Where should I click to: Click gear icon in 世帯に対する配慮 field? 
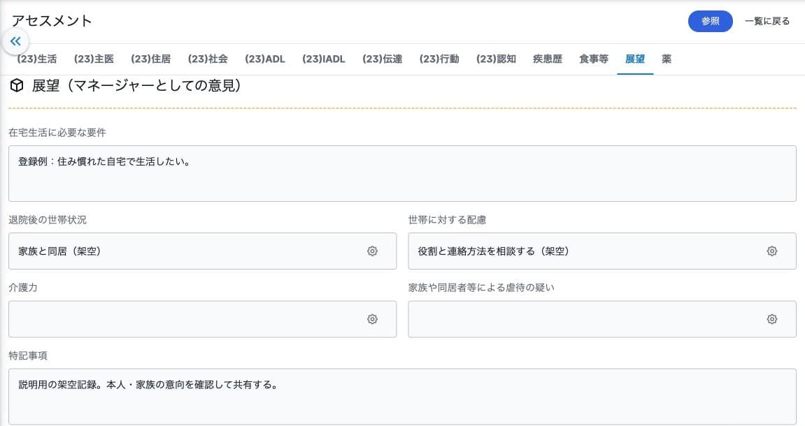[x=771, y=251]
